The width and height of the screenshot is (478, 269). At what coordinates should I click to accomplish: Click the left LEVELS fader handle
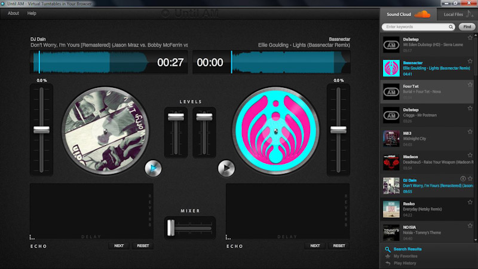coord(176,117)
